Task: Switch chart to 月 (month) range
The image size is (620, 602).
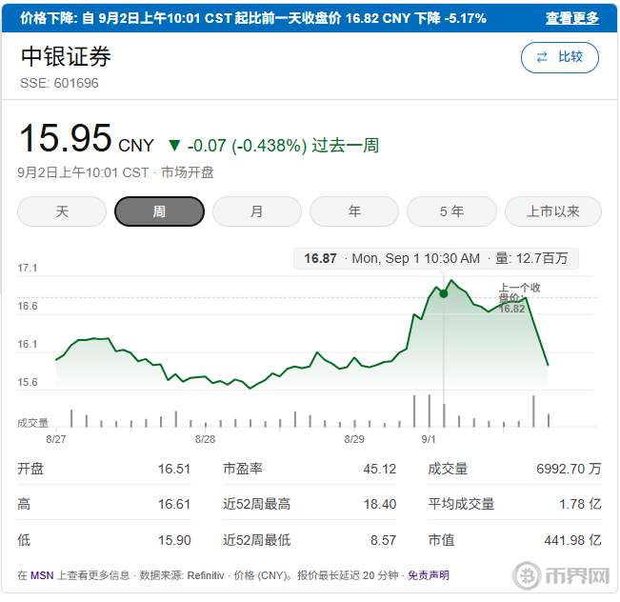Action: tap(256, 211)
